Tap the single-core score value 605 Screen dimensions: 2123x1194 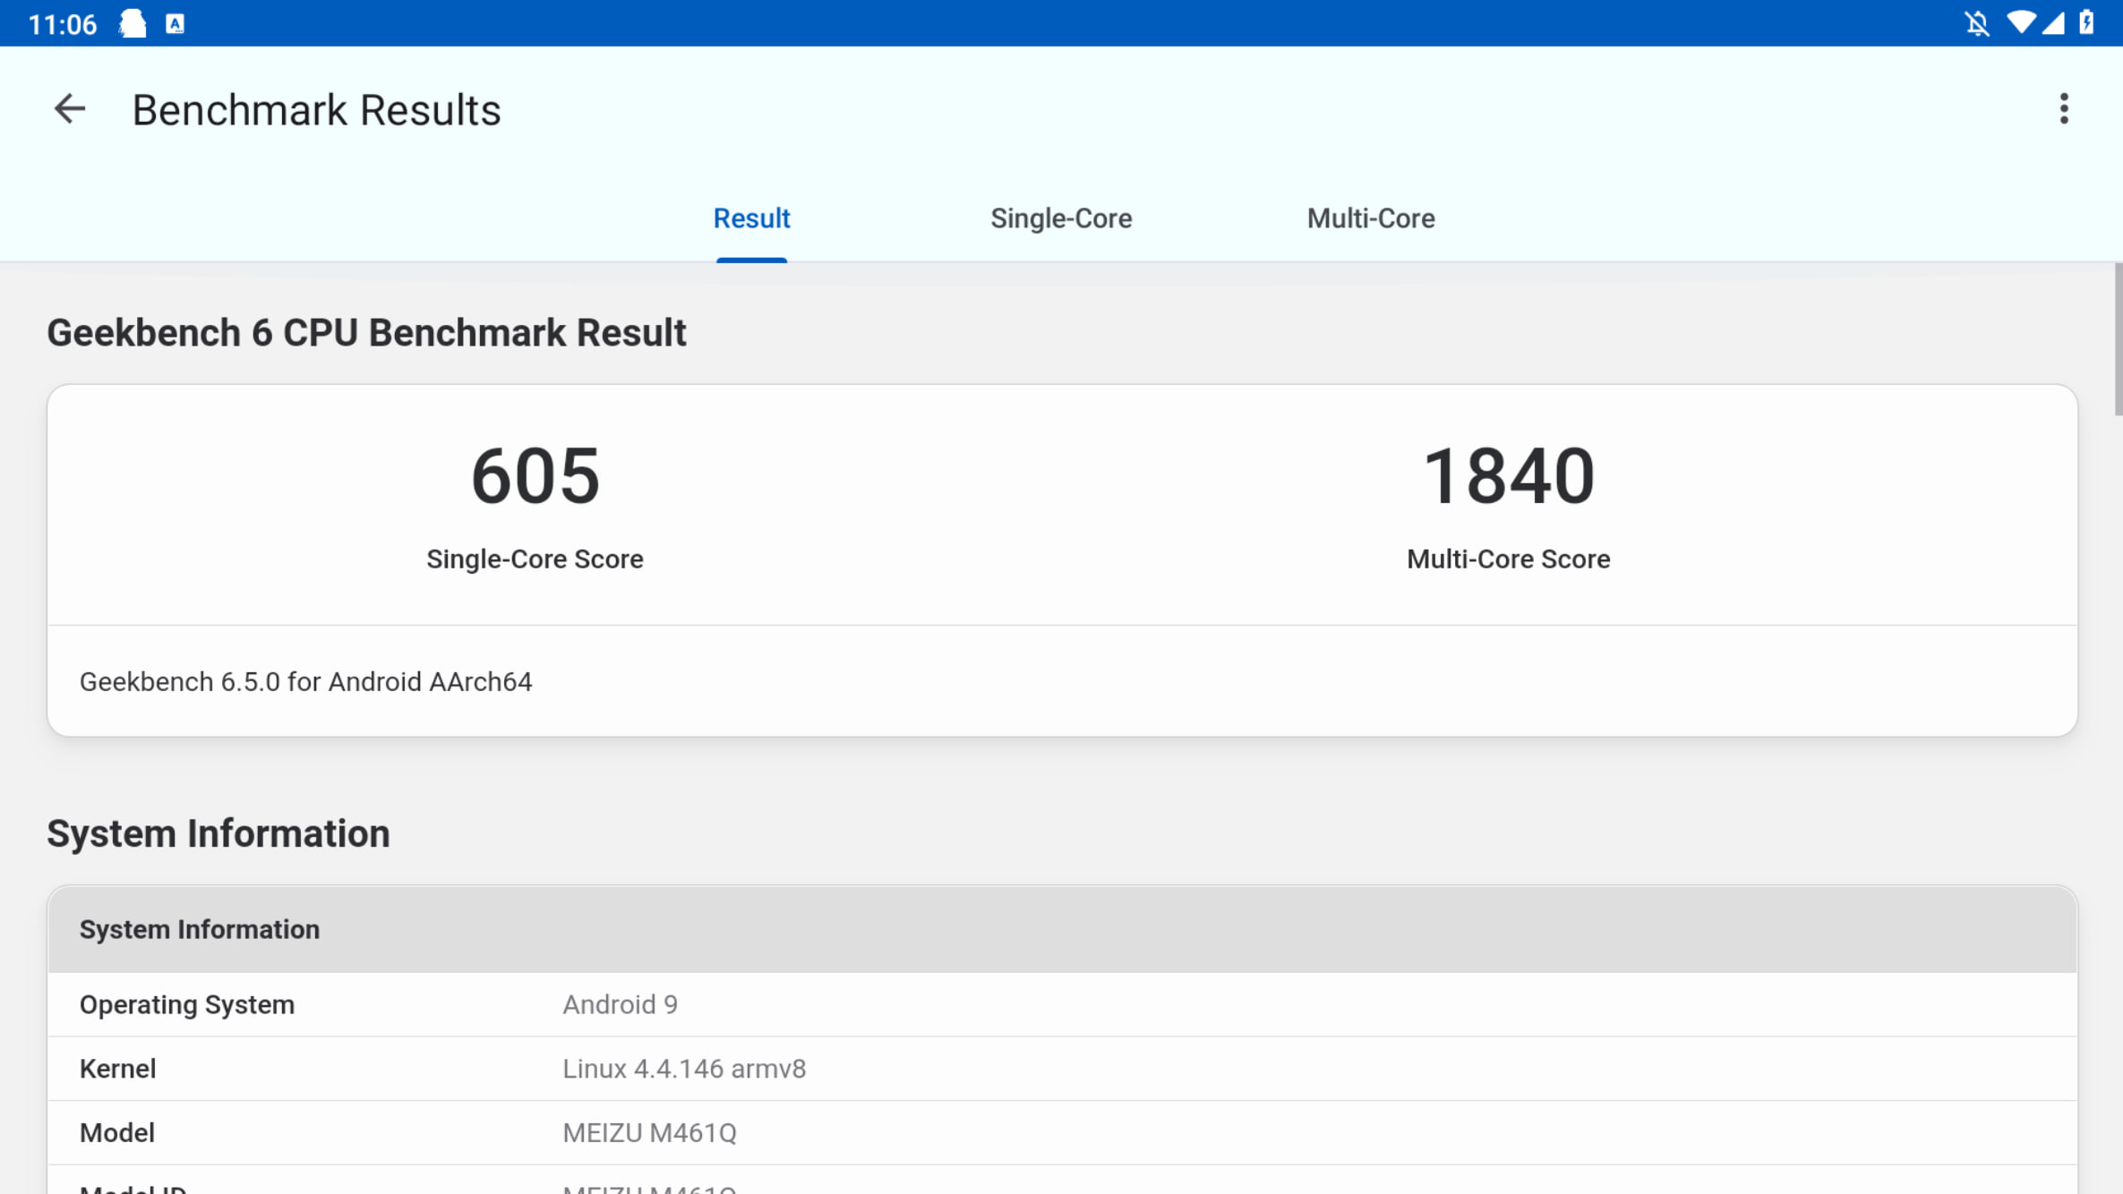click(535, 476)
